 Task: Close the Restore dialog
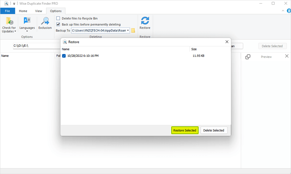227,42
